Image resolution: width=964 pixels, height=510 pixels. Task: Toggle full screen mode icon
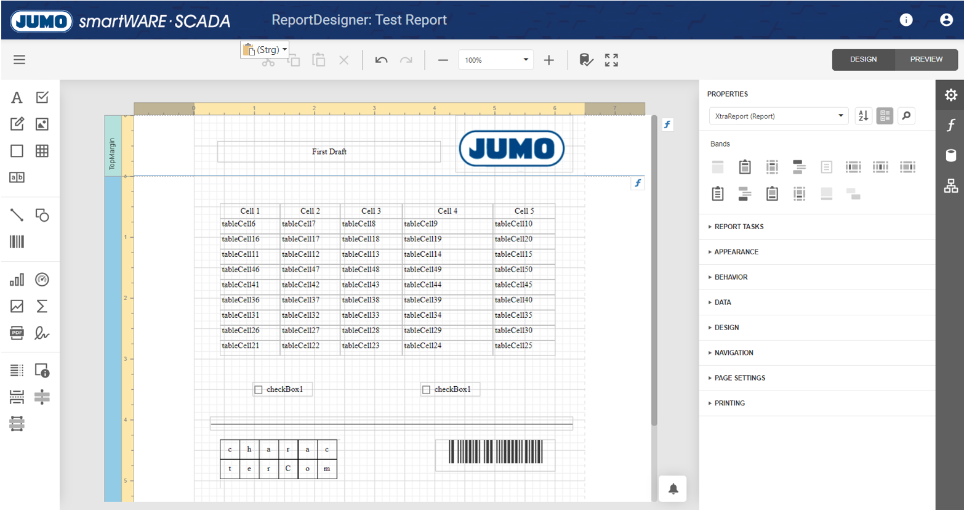pyautogui.click(x=611, y=60)
